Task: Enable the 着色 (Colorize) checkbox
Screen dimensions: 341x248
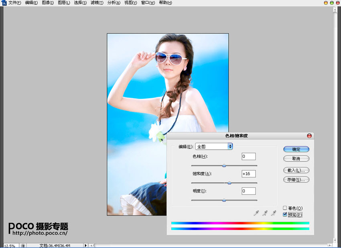Action: (x=285, y=208)
